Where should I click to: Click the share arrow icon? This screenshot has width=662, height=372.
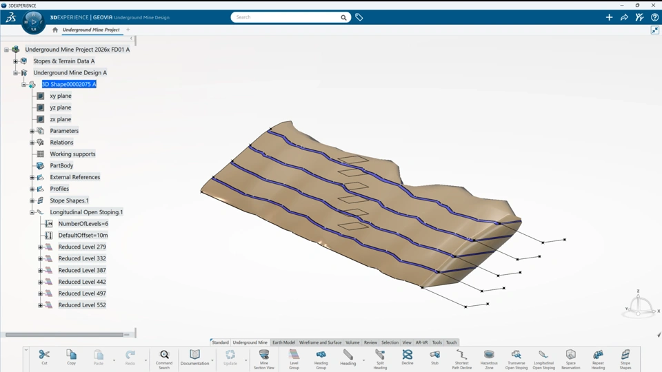click(x=624, y=17)
